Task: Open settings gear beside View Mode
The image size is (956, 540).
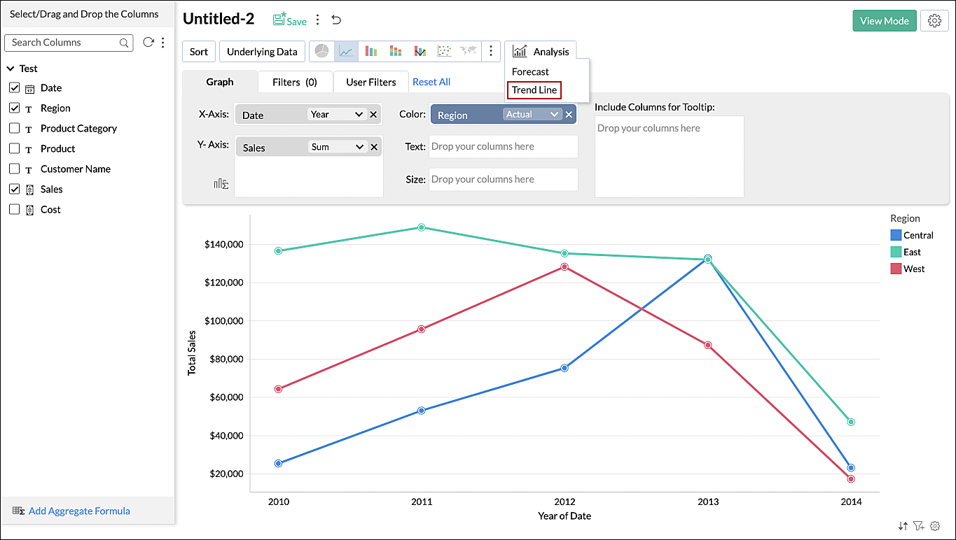Action: 934,21
